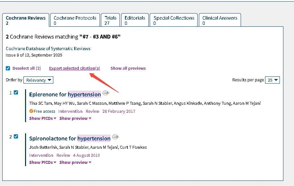Expand Show PICOs for Spironolactone review
Screen dimensions: 294x186
tap(43, 163)
